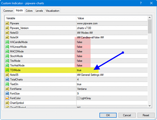Click the boolean icon beside TrixHistMode
The height and width of the screenshot is (120, 157).
(7, 65)
